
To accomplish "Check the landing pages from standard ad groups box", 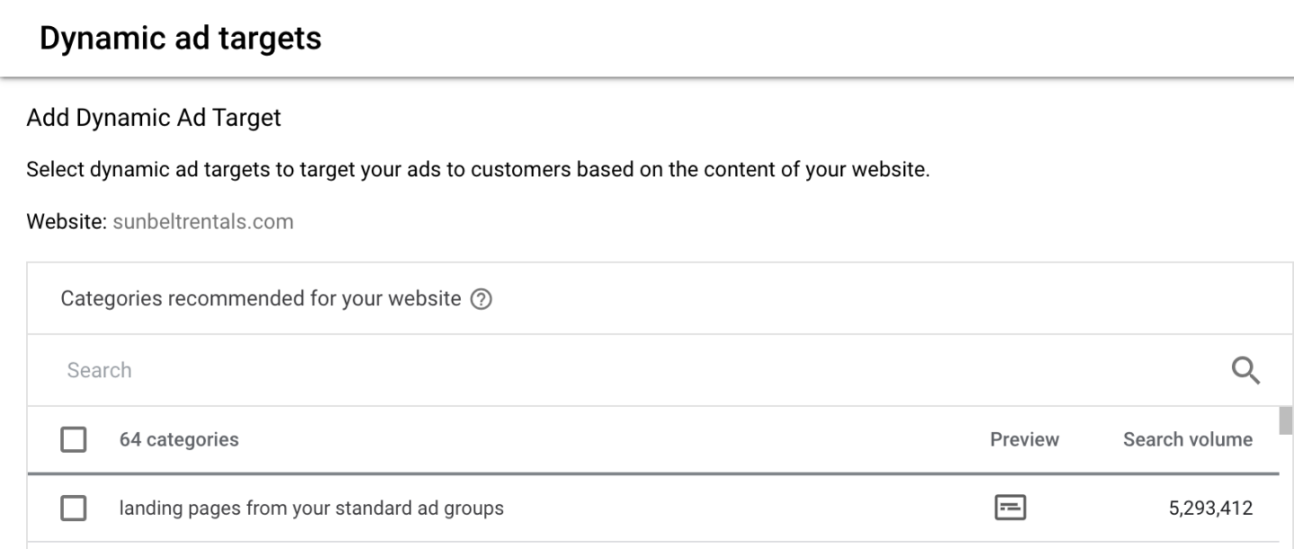I will (x=74, y=509).
